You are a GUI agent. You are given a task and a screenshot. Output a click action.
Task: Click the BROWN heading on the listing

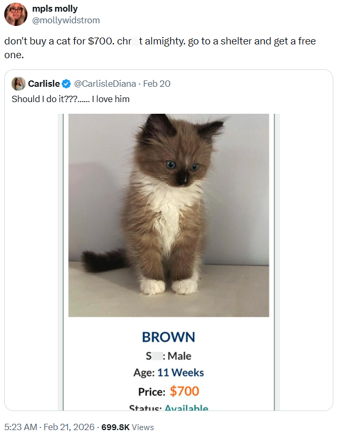tap(168, 337)
